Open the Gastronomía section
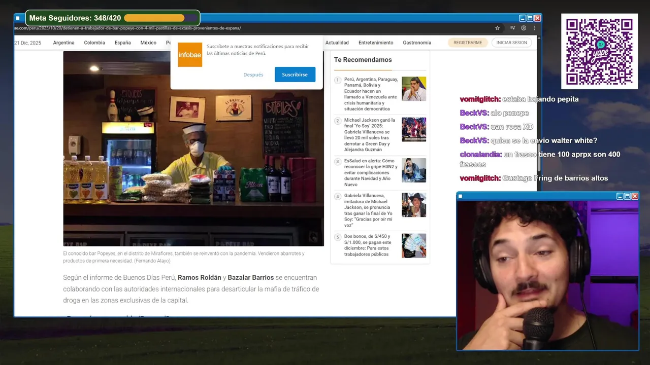The image size is (650, 365). [x=417, y=43]
